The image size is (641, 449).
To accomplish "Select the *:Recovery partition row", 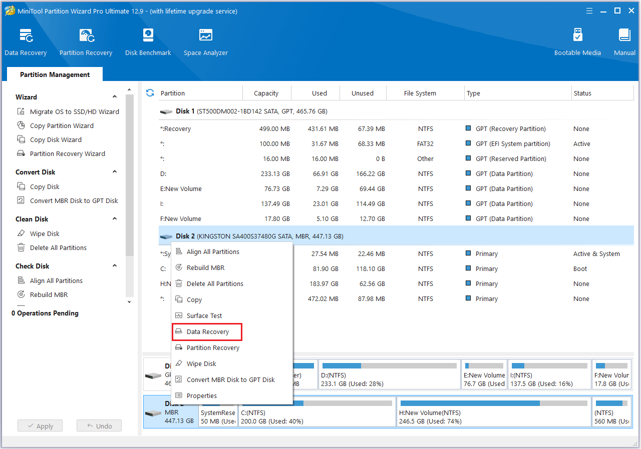I will pyautogui.click(x=396, y=129).
